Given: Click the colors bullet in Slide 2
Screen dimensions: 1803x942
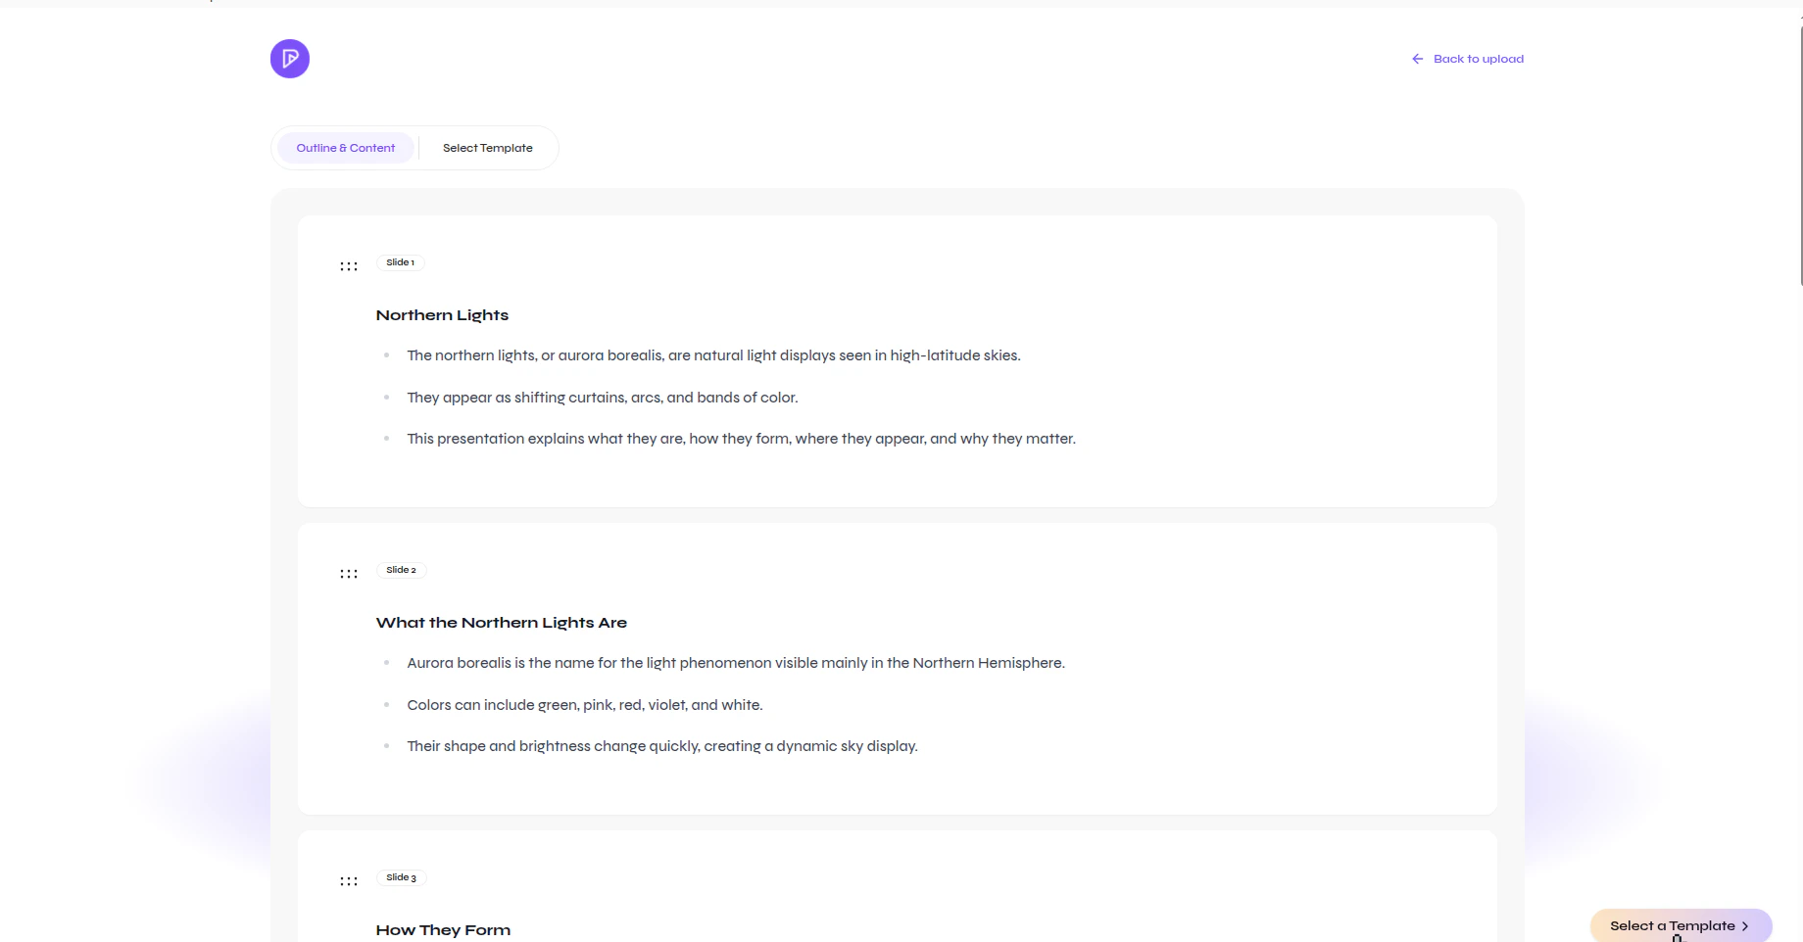Looking at the screenshot, I should click(584, 704).
